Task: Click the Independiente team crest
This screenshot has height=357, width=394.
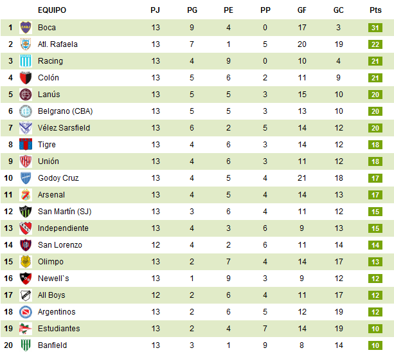Action: click(x=26, y=228)
